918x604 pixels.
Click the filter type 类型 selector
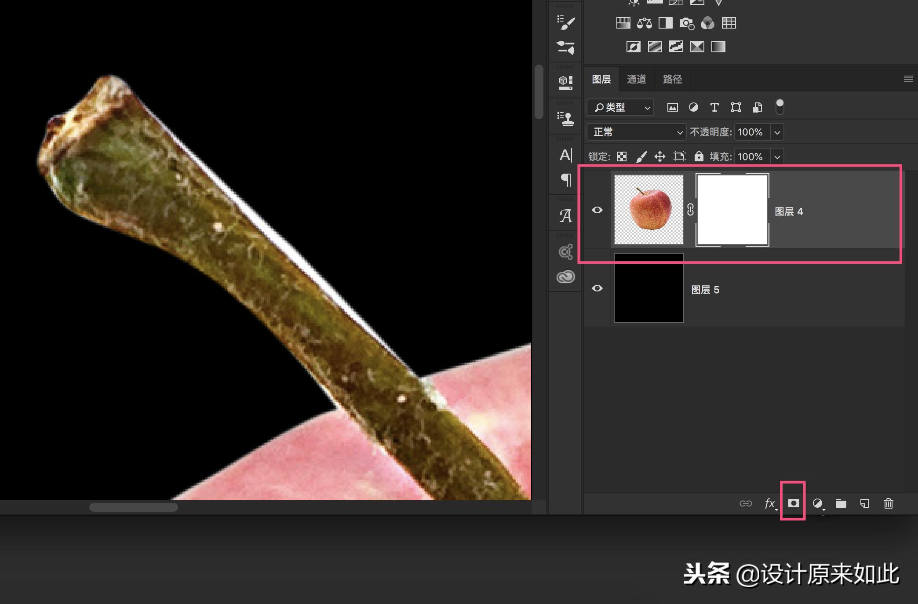click(x=620, y=107)
